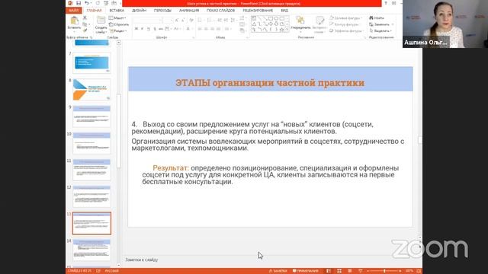Click the Русский language indicator in status bar

click(x=111, y=271)
